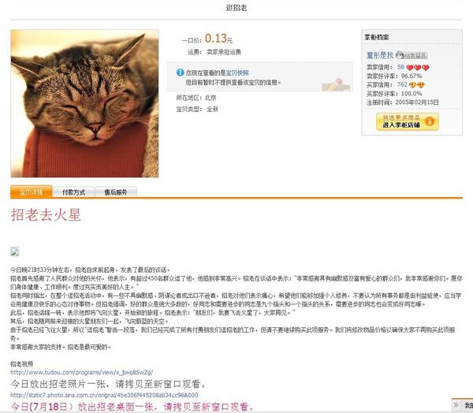Click the Wangwang chat icon beside seller name
The width and height of the screenshot is (473, 413).
(412, 55)
